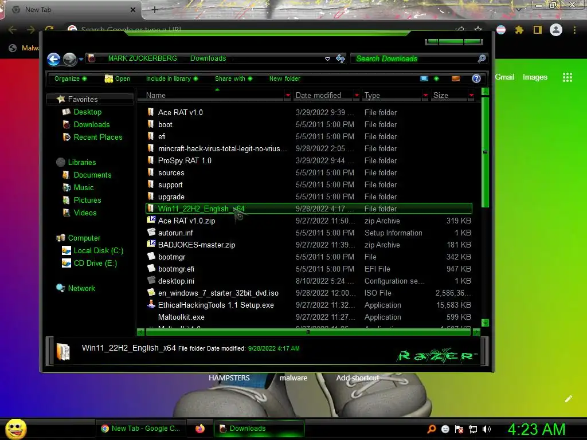Screen dimensions: 587x440
Task: Open Google apps grid in Chrome
Action: pyautogui.click(x=567, y=77)
